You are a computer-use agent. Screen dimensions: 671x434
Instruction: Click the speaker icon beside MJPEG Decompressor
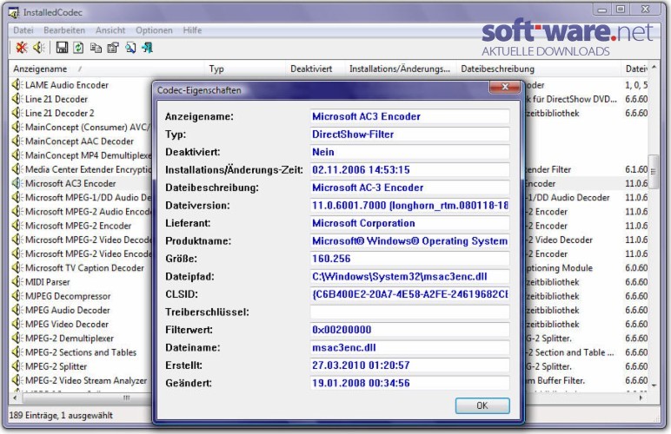[17, 296]
